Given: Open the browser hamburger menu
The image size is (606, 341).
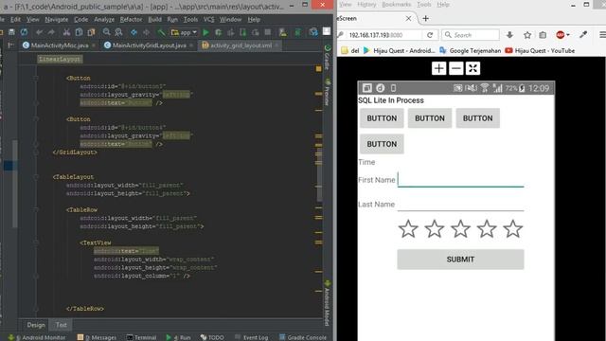Looking at the screenshot, I should tap(602, 35).
